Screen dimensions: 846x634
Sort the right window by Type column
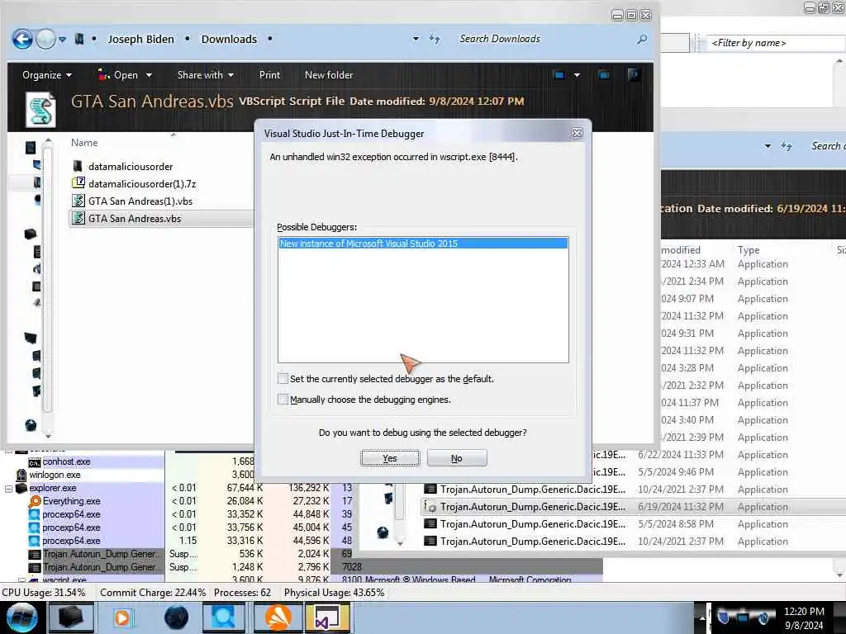749,249
